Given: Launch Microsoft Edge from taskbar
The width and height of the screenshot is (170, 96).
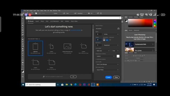Looking at the screenshot, I should 75,85.
